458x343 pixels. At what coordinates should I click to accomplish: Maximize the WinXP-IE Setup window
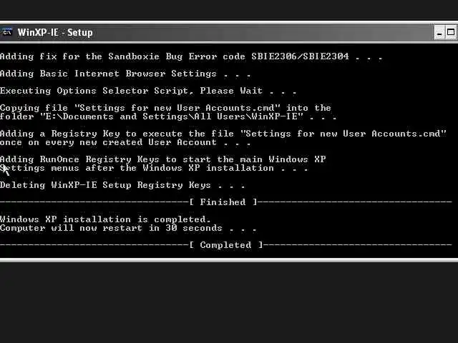tap(451, 32)
